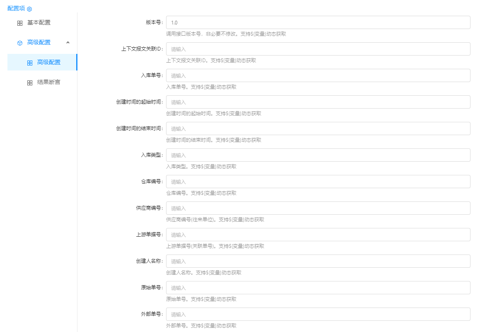Focus the 仓库编号 input box
480x332 pixels.
318,182
